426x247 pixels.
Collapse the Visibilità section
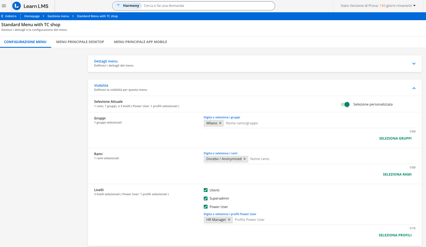[x=414, y=88]
